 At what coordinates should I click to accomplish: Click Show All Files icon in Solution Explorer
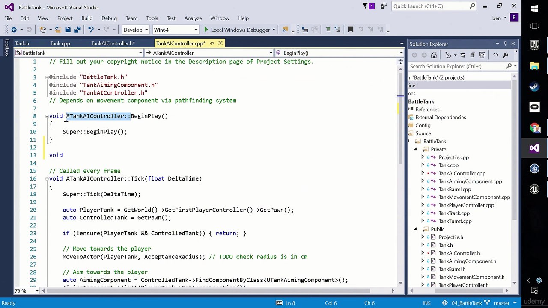click(482, 55)
